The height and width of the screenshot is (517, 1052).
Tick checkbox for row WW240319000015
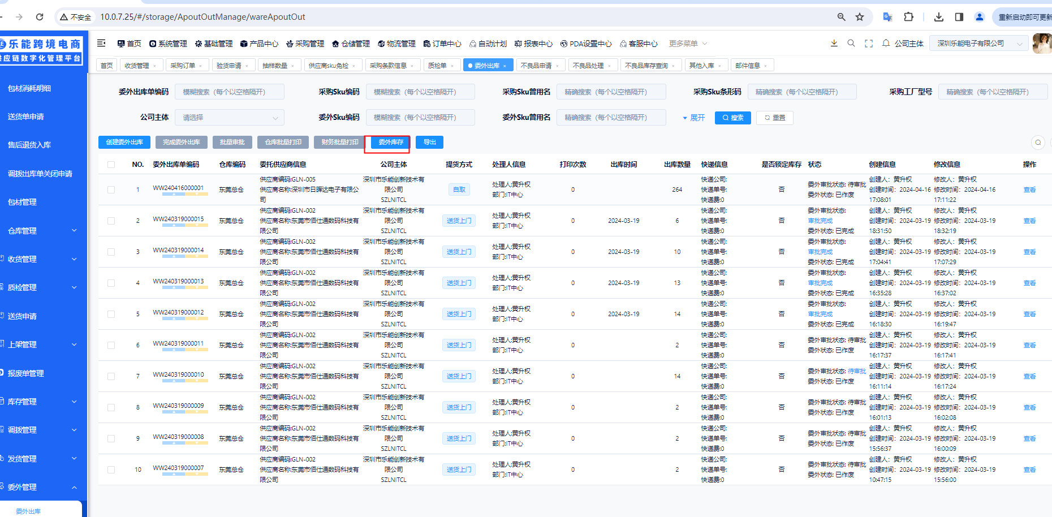click(111, 221)
